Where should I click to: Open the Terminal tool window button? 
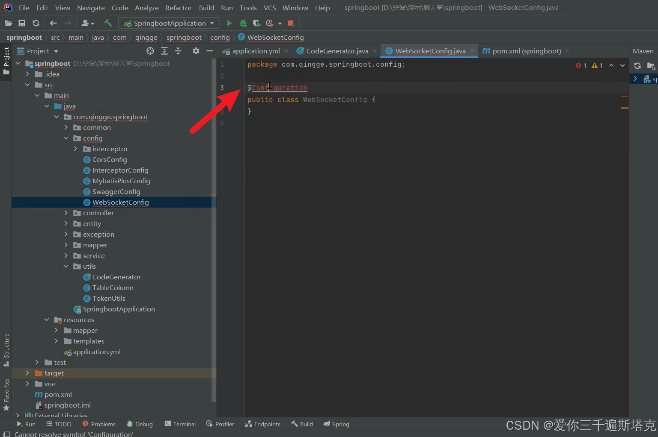[180, 424]
